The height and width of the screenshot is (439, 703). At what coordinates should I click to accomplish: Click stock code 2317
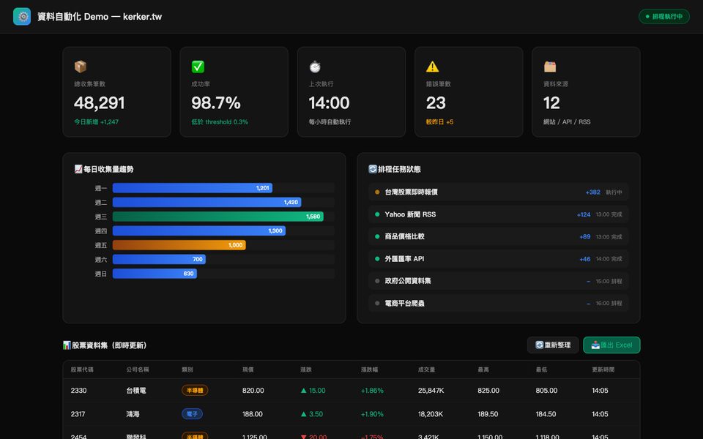78,414
